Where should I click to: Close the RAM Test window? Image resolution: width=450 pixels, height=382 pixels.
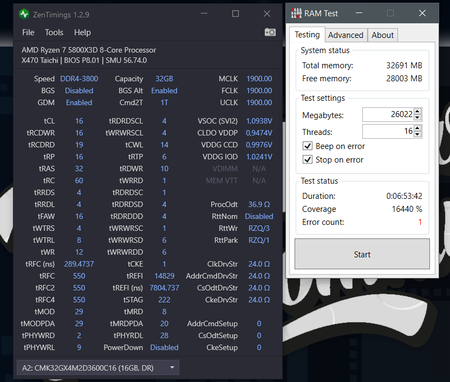click(x=422, y=13)
